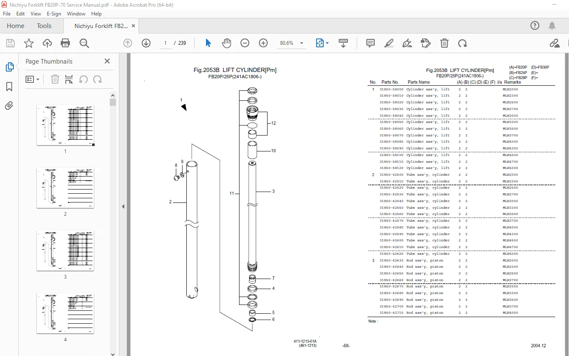Select the Highlight text pen tool
Viewport: 569px width, 356px height.
389,43
